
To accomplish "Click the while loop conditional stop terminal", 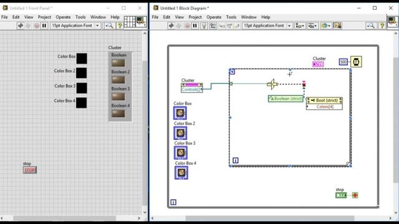I will pyautogui.click(x=355, y=195).
